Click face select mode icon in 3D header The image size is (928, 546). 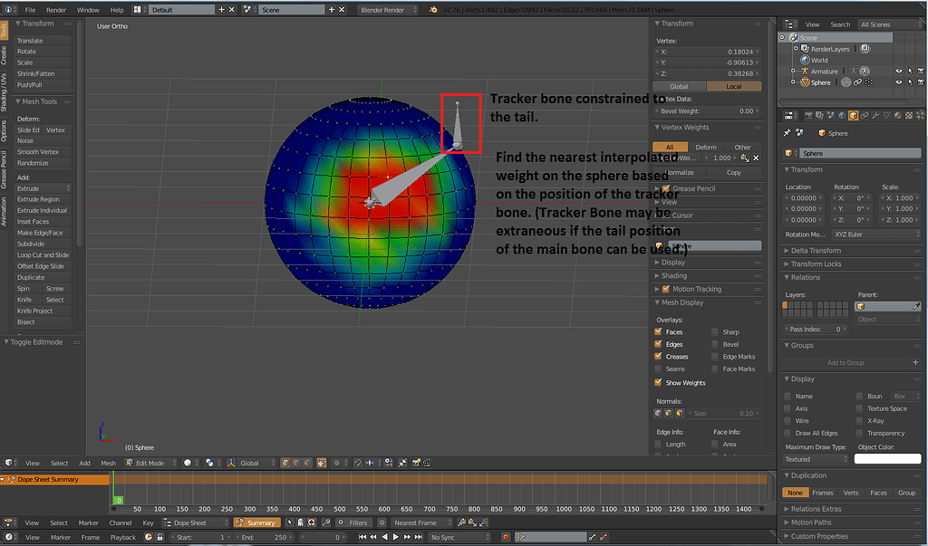[307, 463]
